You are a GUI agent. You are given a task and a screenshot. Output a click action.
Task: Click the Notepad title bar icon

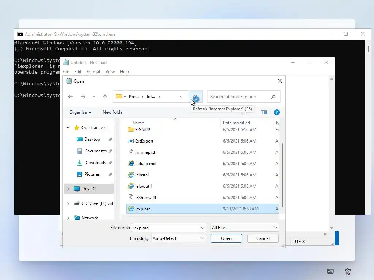click(66, 63)
